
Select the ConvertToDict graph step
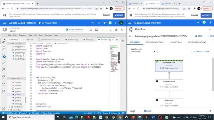(x=169, y=85)
